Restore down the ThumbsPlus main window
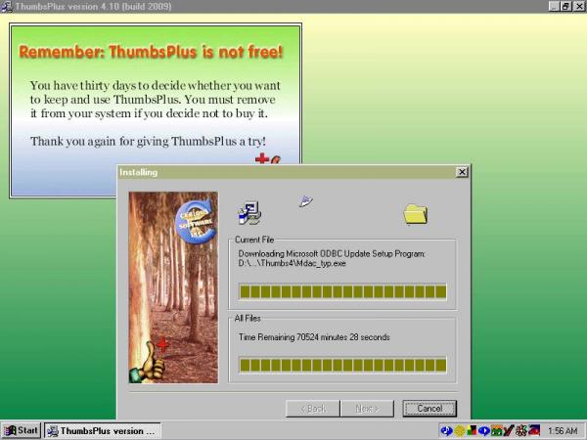587x440 pixels. pyautogui.click(x=565, y=7)
